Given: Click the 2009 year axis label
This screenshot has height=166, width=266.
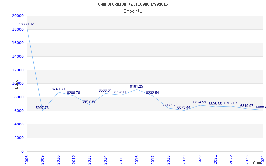Looking at the screenshot, I should 42,160.
